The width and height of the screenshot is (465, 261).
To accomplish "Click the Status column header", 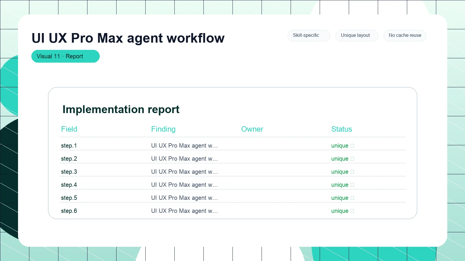I will (342, 129).
